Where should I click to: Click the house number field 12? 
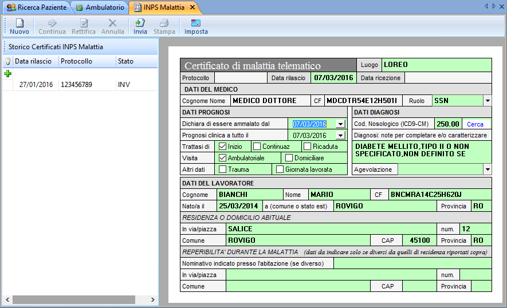point(475,229)
